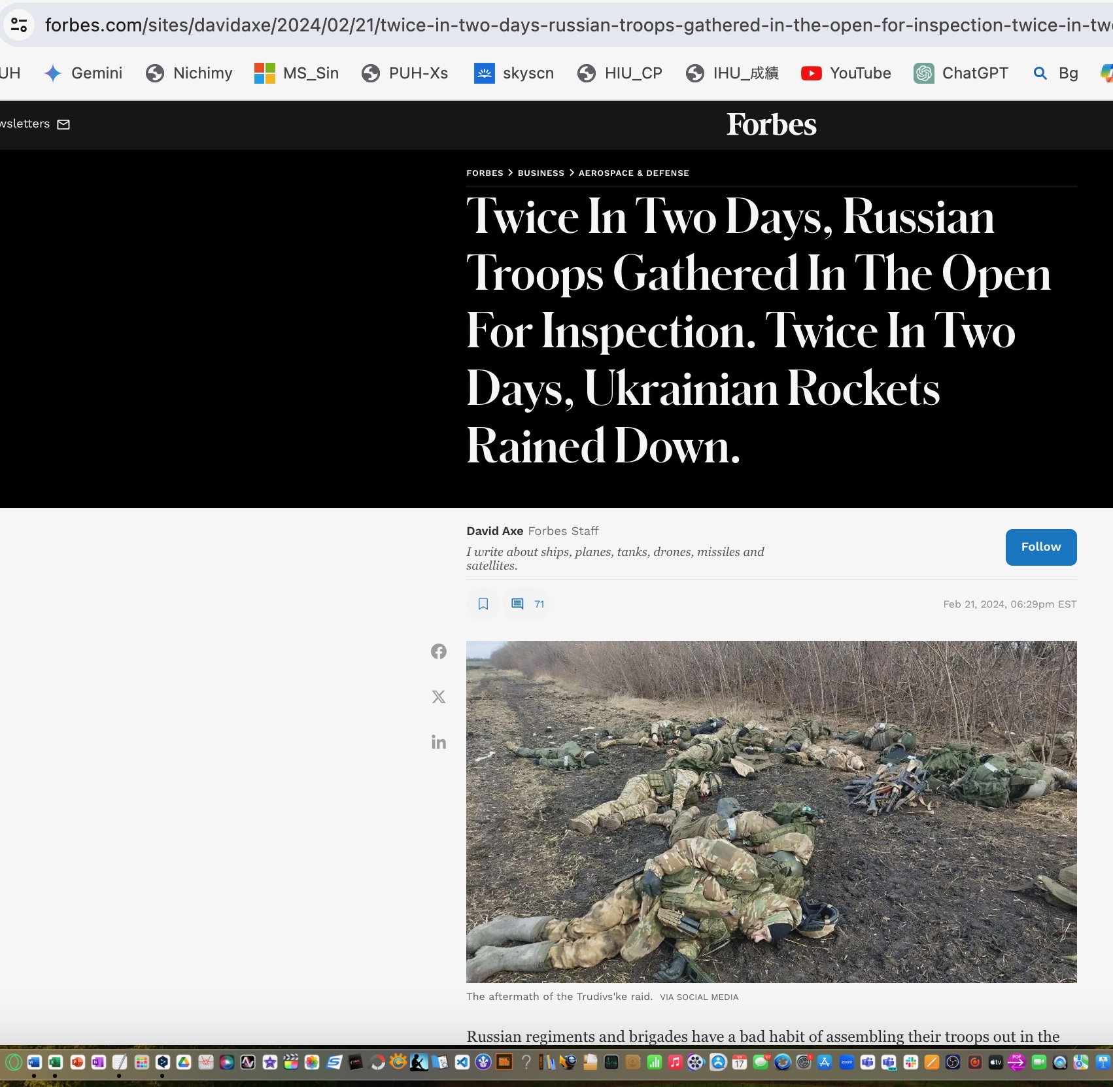Image resolution: width=1113 pixels, height=1087 pixels.
Task: Open Messages from the Dock
Action: [761, 1062]
